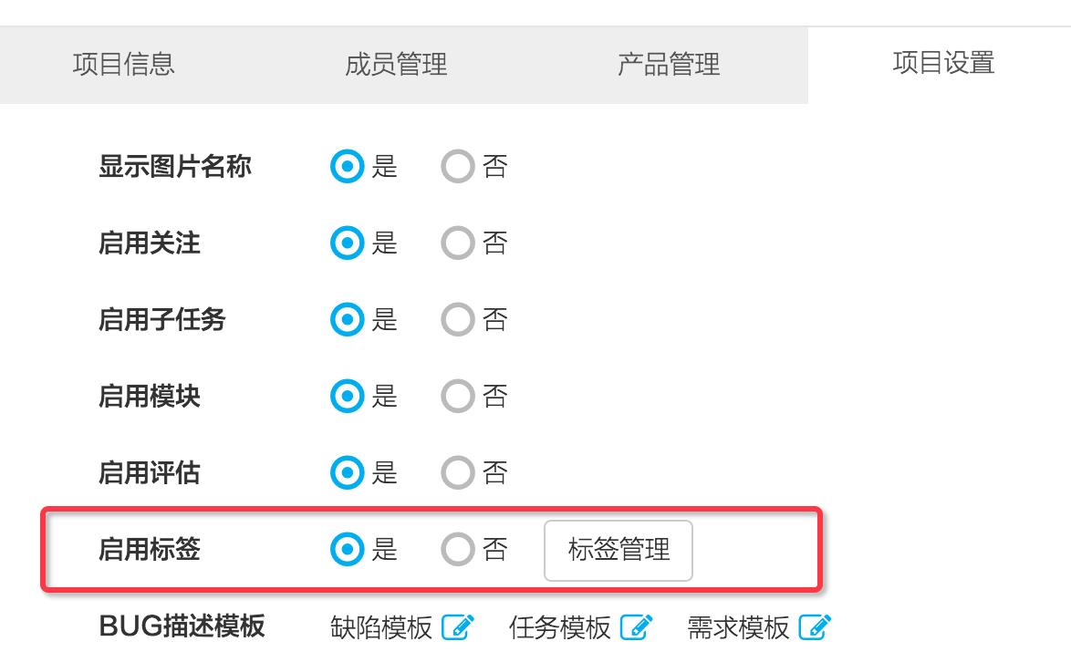Choose 是 for 启用评估

click(x=347, y=471)
